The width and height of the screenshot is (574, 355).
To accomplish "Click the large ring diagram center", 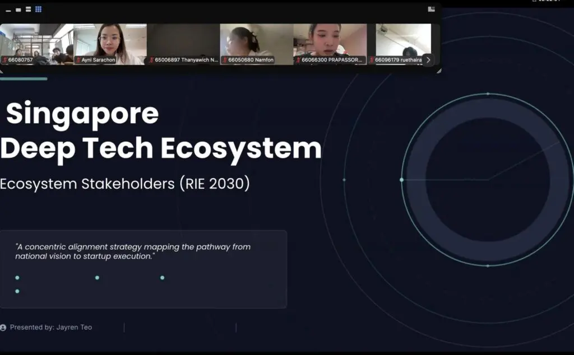I will point(487,180).
